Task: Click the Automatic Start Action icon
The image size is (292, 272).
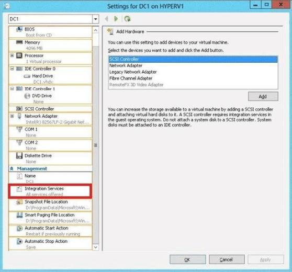Action: coord(19,228)
